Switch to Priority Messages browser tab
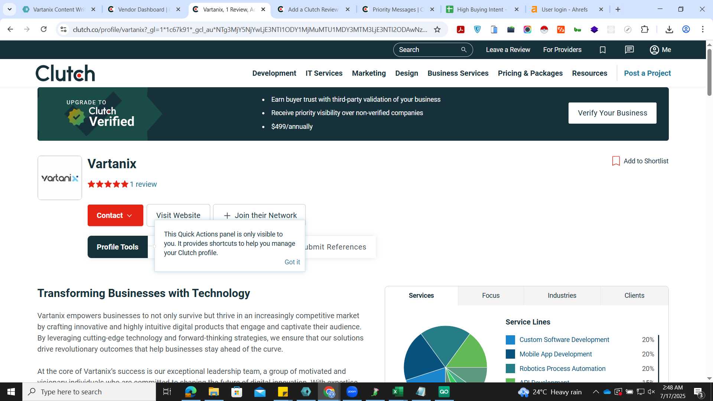This screenshot has width=713, height=401. (398, 9)
